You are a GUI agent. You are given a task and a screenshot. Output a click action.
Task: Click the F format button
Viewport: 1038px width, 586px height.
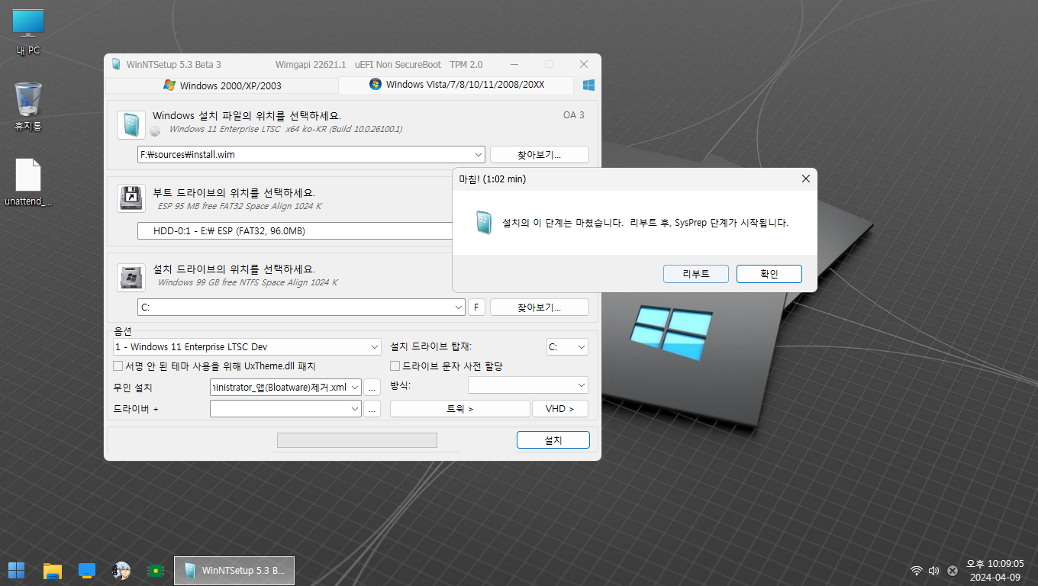(476, 307)
